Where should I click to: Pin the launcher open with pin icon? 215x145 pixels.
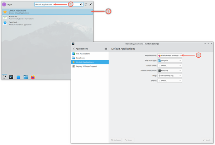pyautogui.click(x=91, y=4)
